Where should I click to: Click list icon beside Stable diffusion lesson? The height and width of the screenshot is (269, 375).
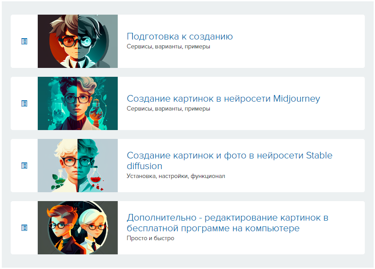coord(24,166)
